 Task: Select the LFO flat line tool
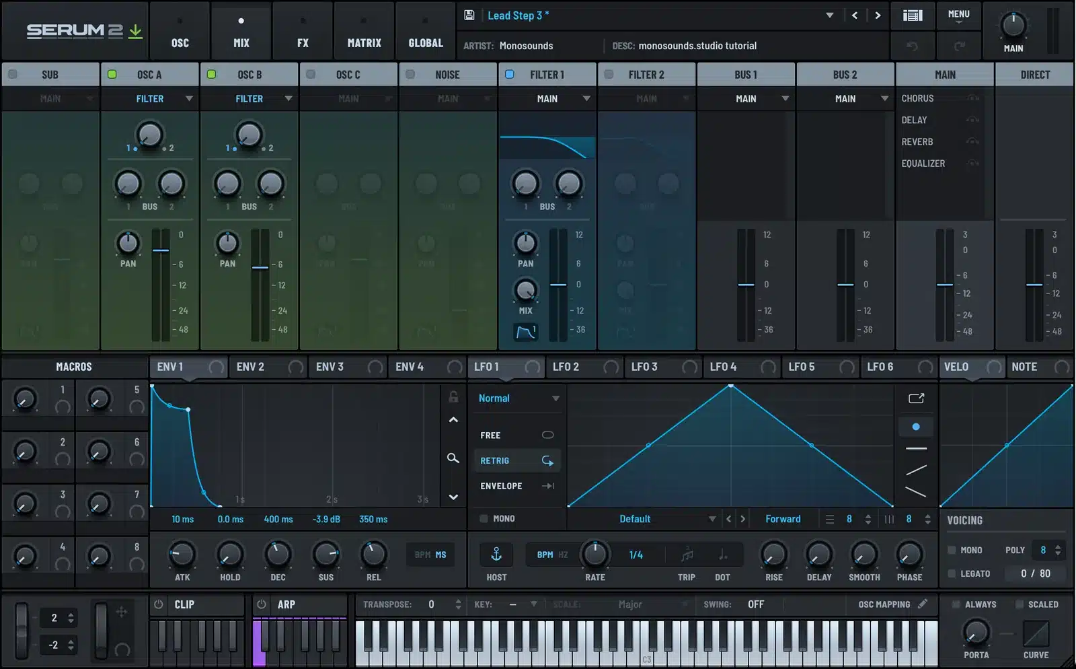pyautogui.click(x=916, y=448)
